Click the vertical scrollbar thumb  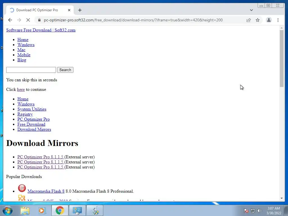[x=282, y=58]
